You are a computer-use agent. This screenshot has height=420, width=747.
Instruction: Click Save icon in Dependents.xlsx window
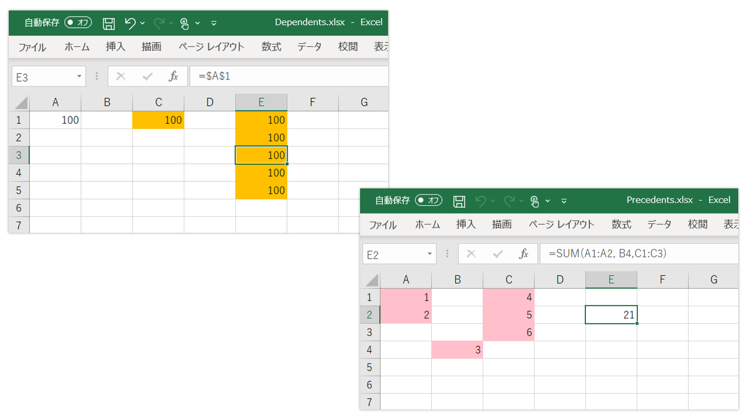tap(109, 23)
